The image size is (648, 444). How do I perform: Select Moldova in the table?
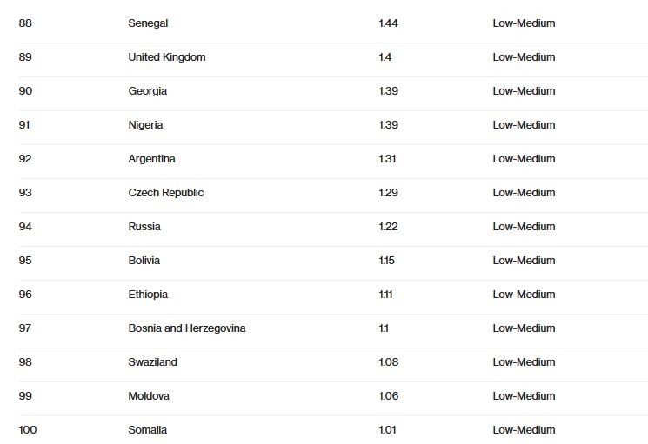(149, 396)
